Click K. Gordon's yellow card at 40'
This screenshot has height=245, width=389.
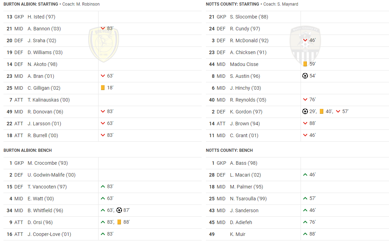pos(322,111)
